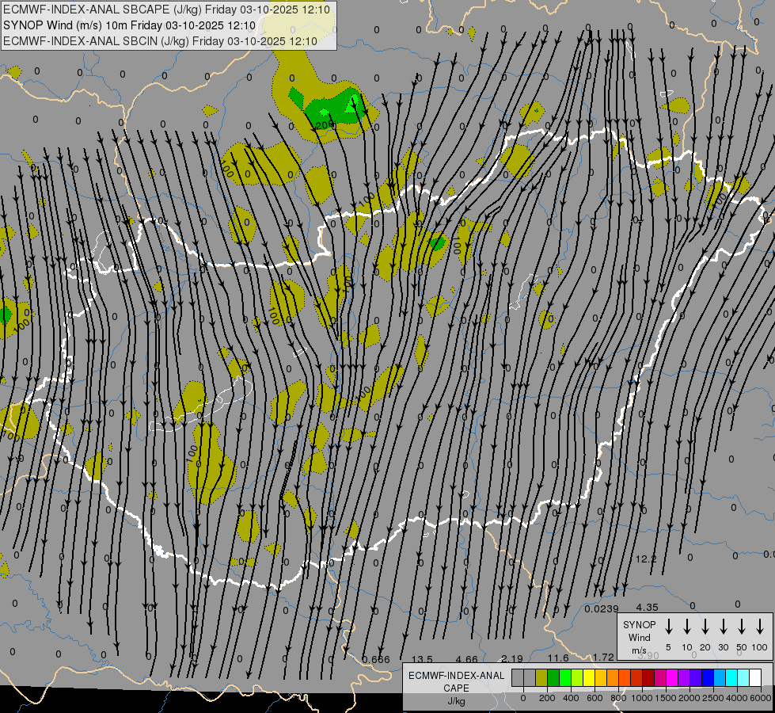Viewport: 775px width, 713px height.
Task: Click the map value 11.6
Action: (558, 658)
